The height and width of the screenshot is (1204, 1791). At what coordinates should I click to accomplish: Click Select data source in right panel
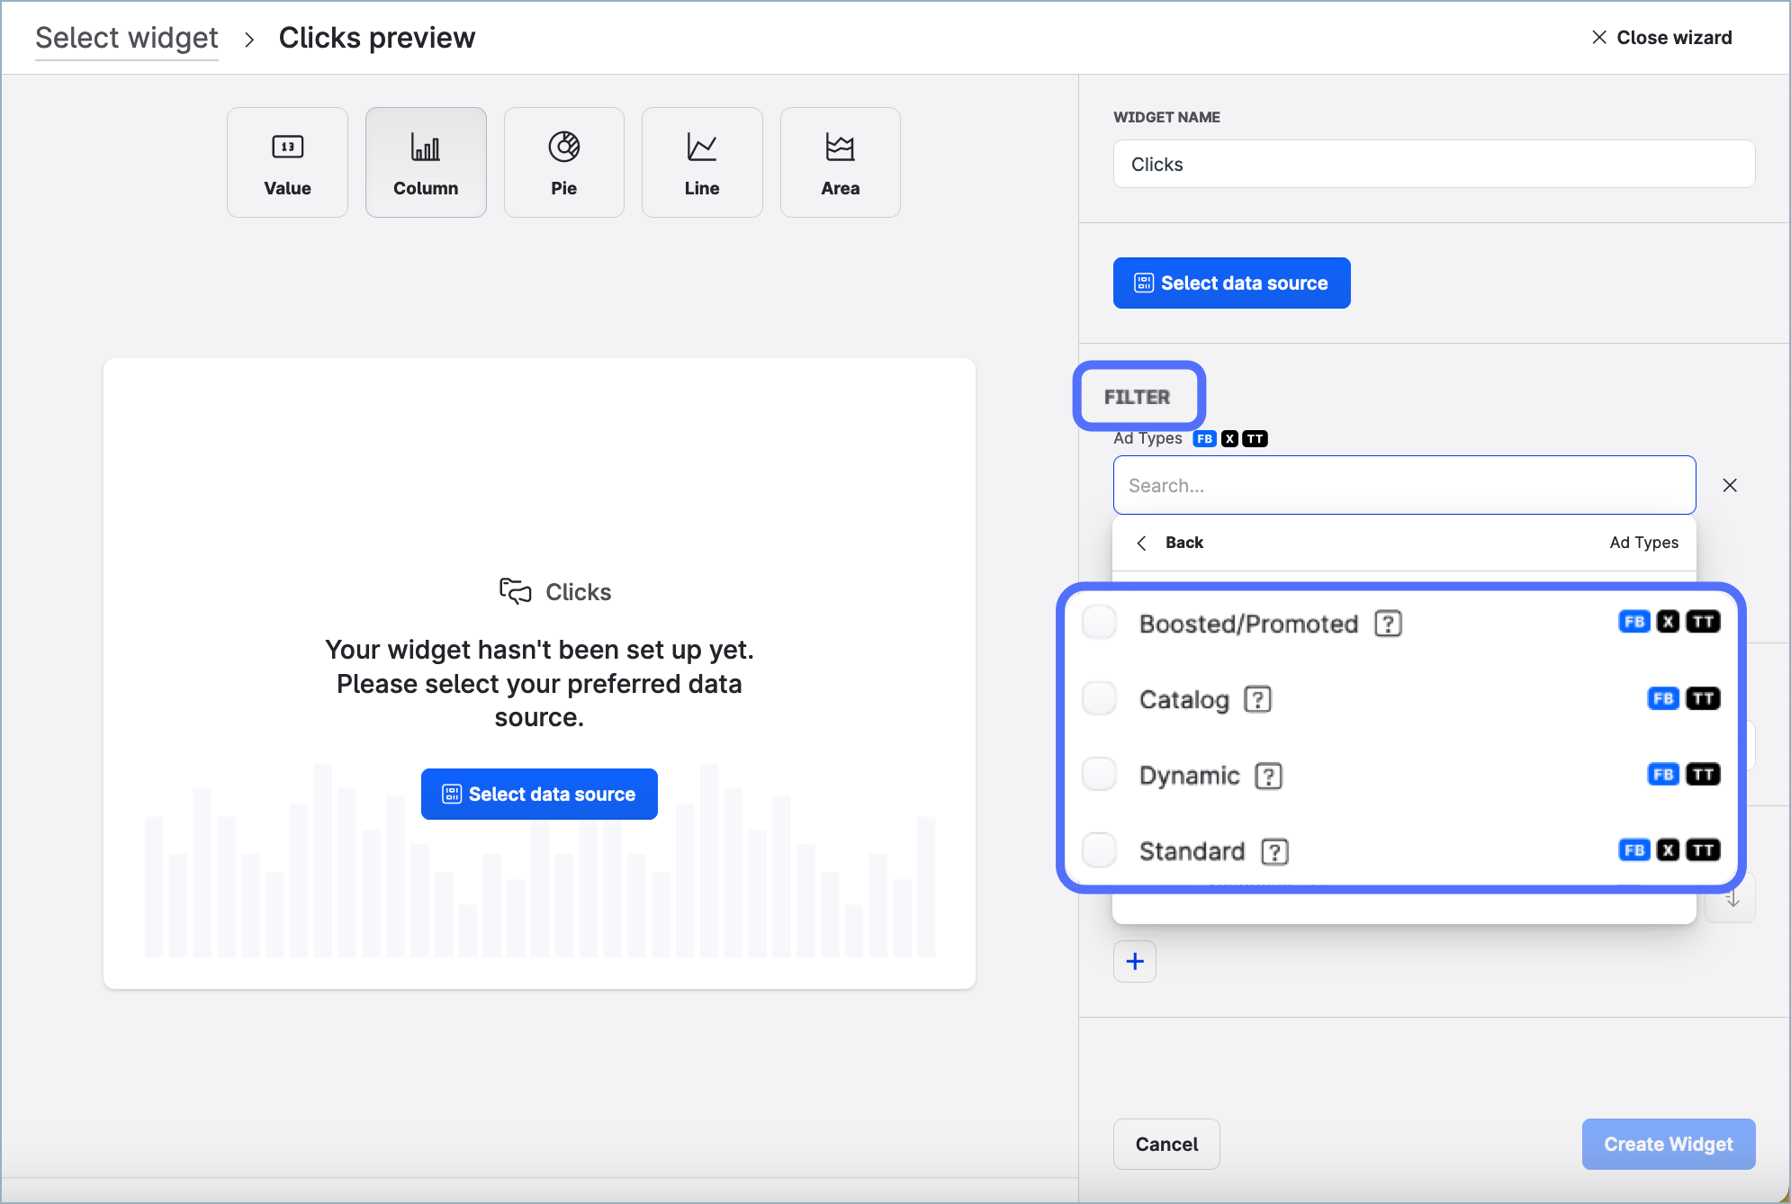(1230, 283)
